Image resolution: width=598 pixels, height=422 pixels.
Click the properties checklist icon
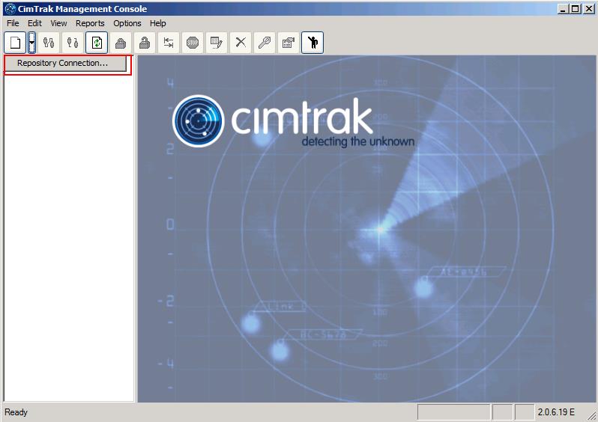tap(288, 43)
